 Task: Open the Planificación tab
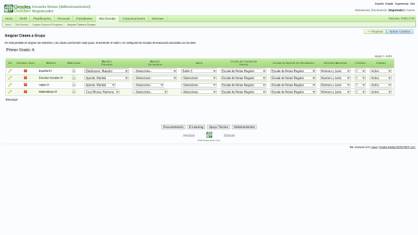coord(42,19)
